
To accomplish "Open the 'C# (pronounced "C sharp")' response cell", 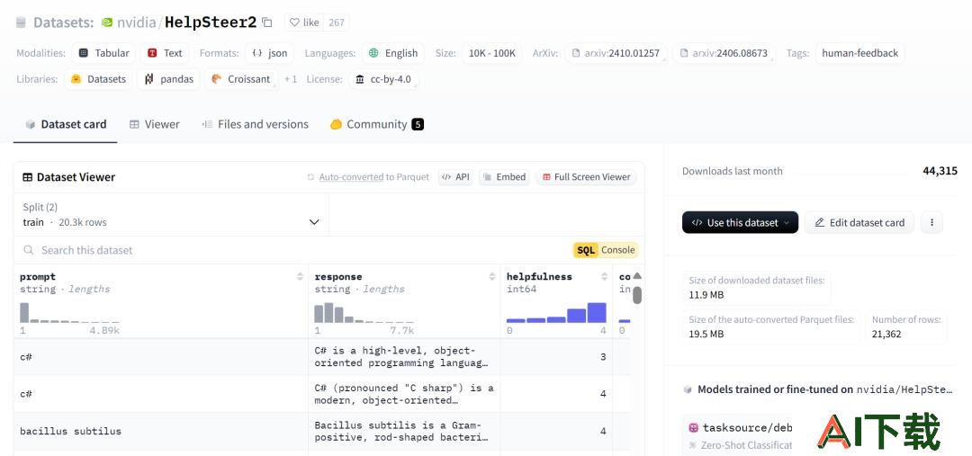I will point(404,394).
